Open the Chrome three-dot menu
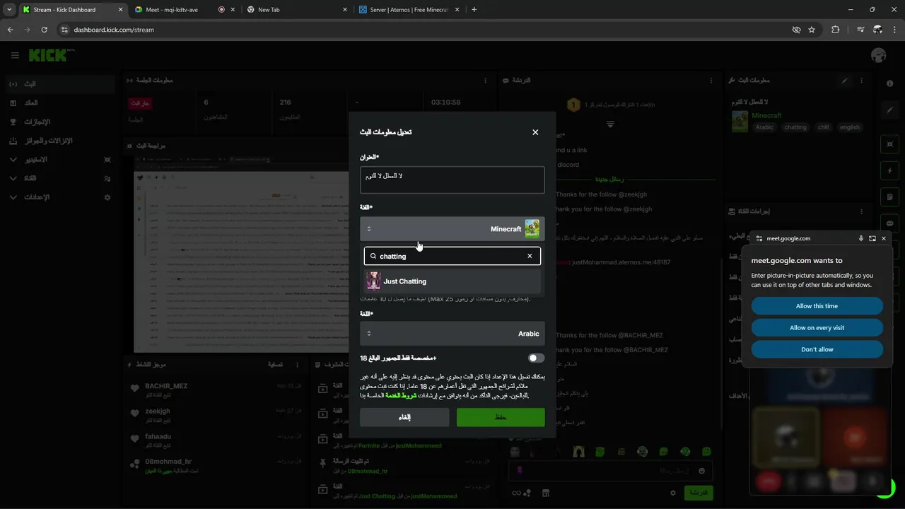 click(x=894, y=30)
